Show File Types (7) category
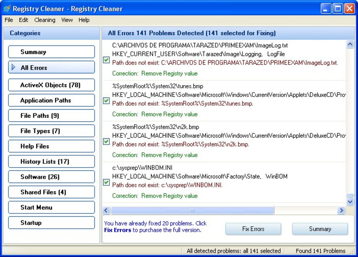358x257 pixels. pyautogui.click(x=51, y=131)
